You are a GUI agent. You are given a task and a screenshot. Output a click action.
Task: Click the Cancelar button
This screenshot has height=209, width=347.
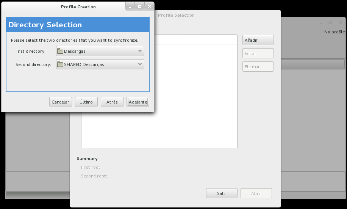(x=60, y=102)
